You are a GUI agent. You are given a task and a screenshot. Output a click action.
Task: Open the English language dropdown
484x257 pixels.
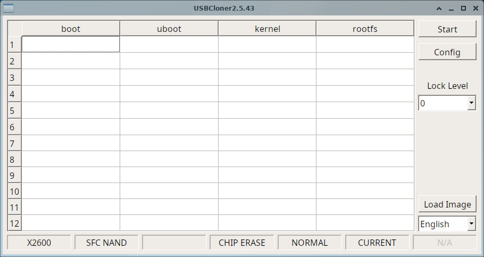click(x=471, y=224)
